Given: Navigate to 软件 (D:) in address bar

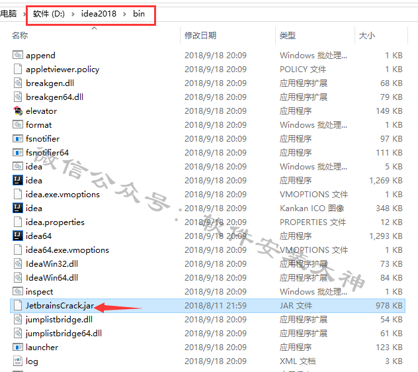Looking at the screenshot, I should tap(49, 14).
